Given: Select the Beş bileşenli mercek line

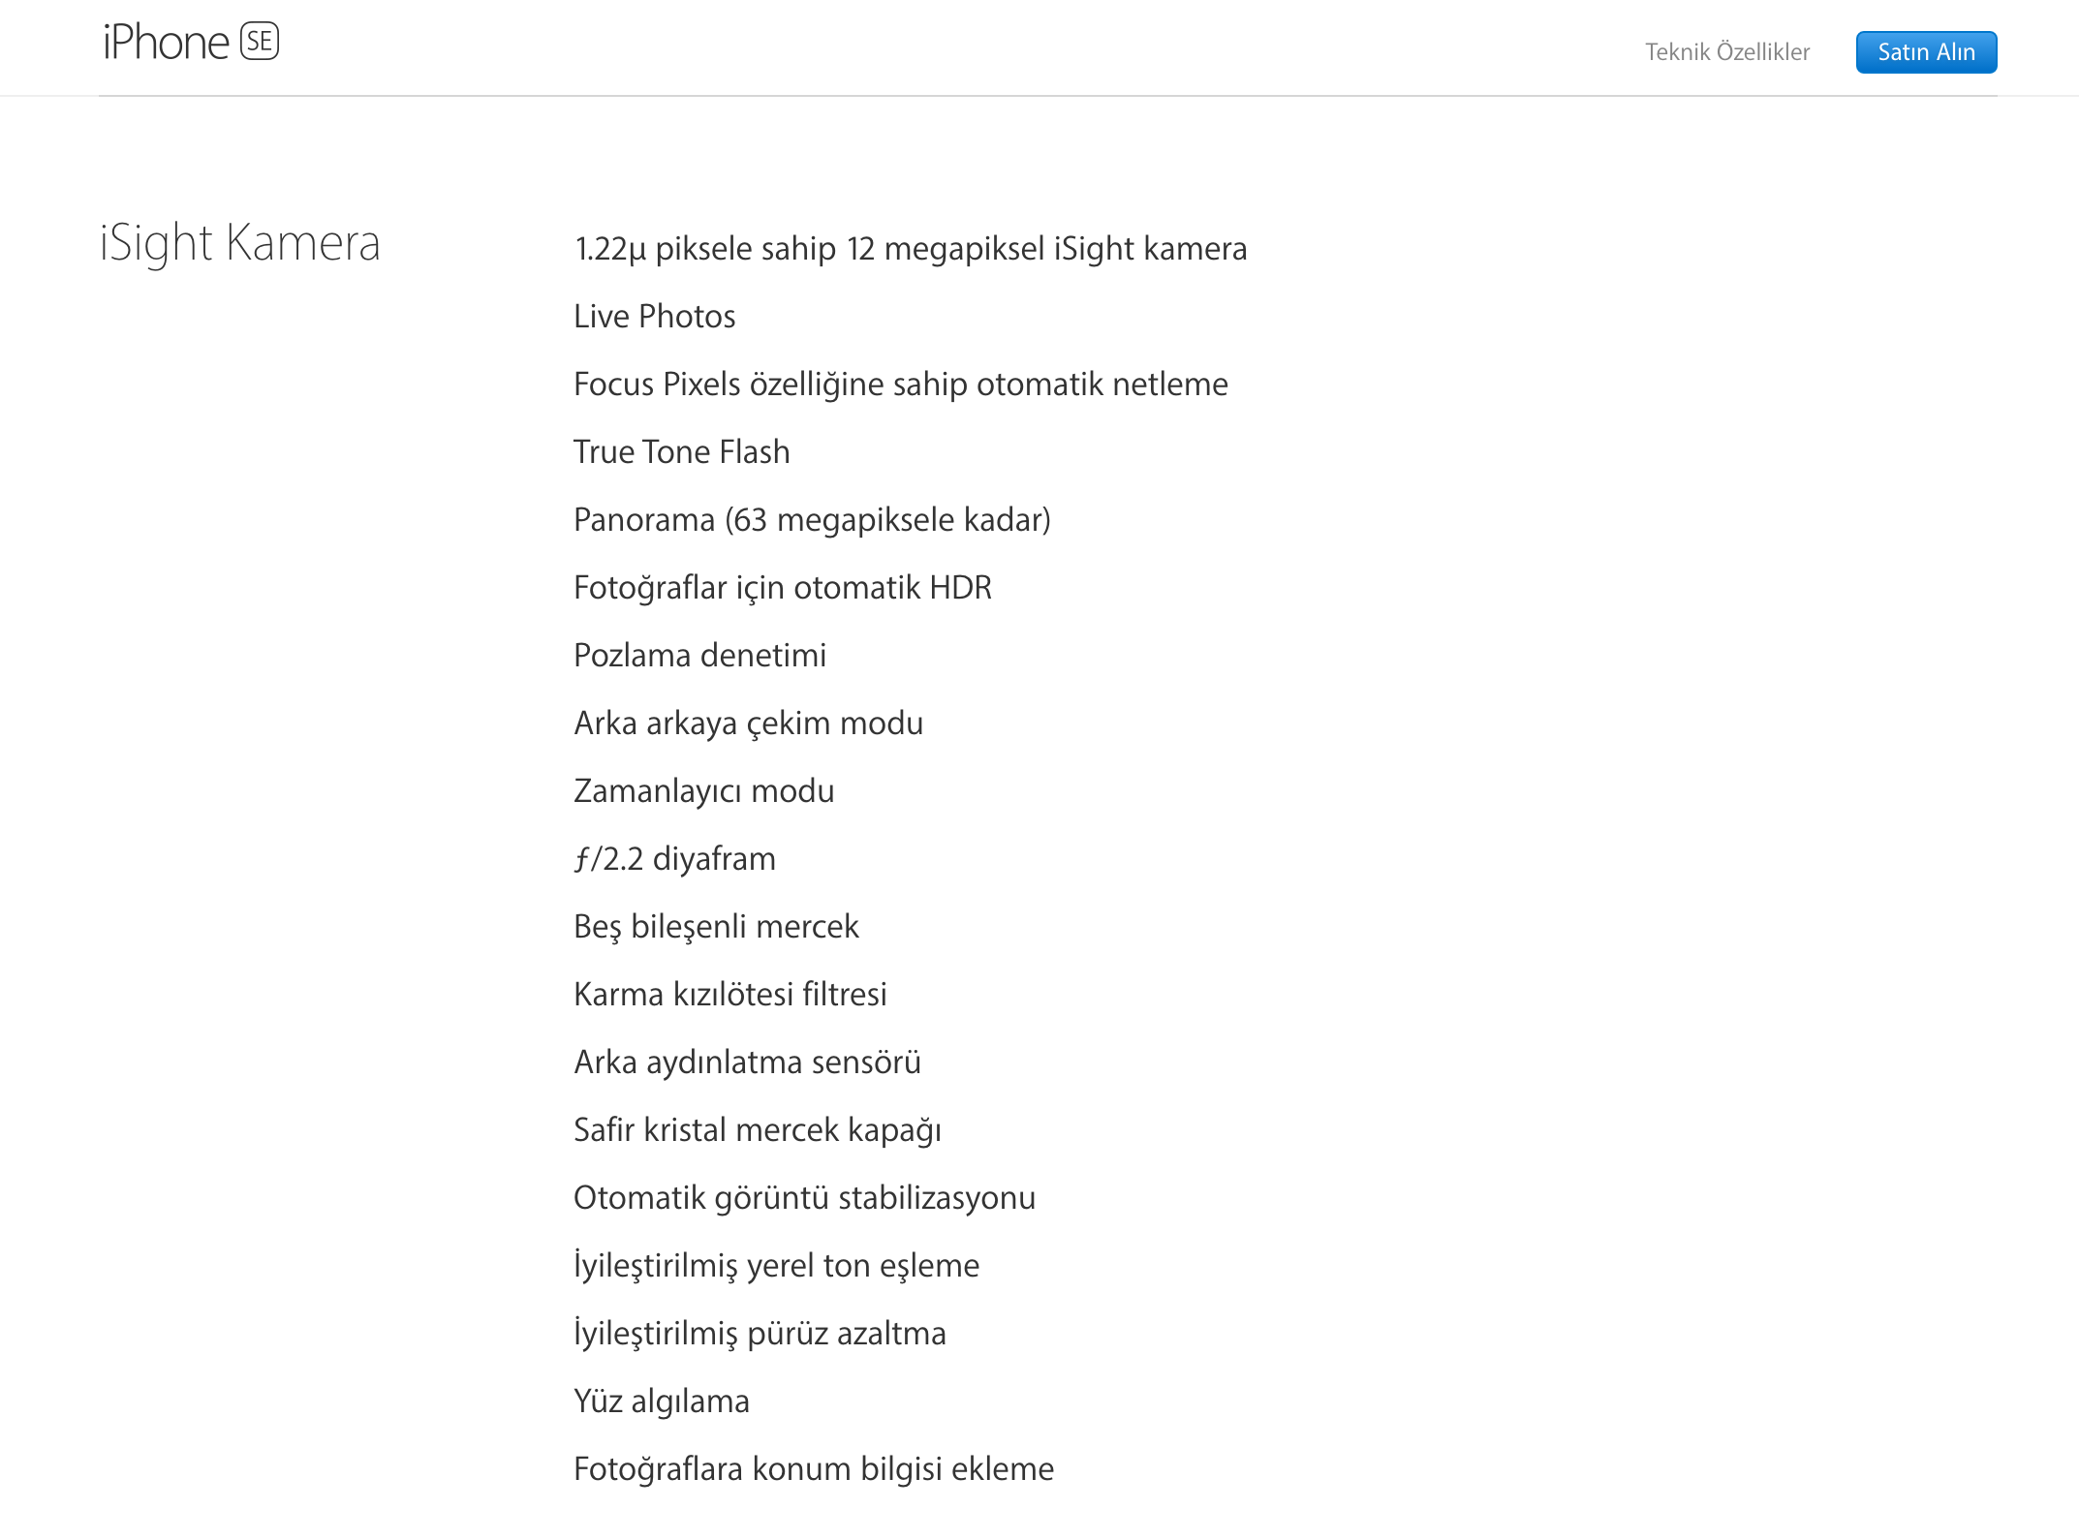Looking at the screenshot, I should [716, 927].
